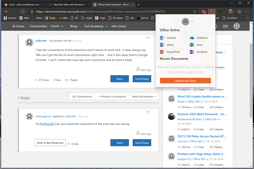Click the Office Online extension icon in toolbar
The width and height of the screenshot is (254, 169).
[x=212, y=11]
